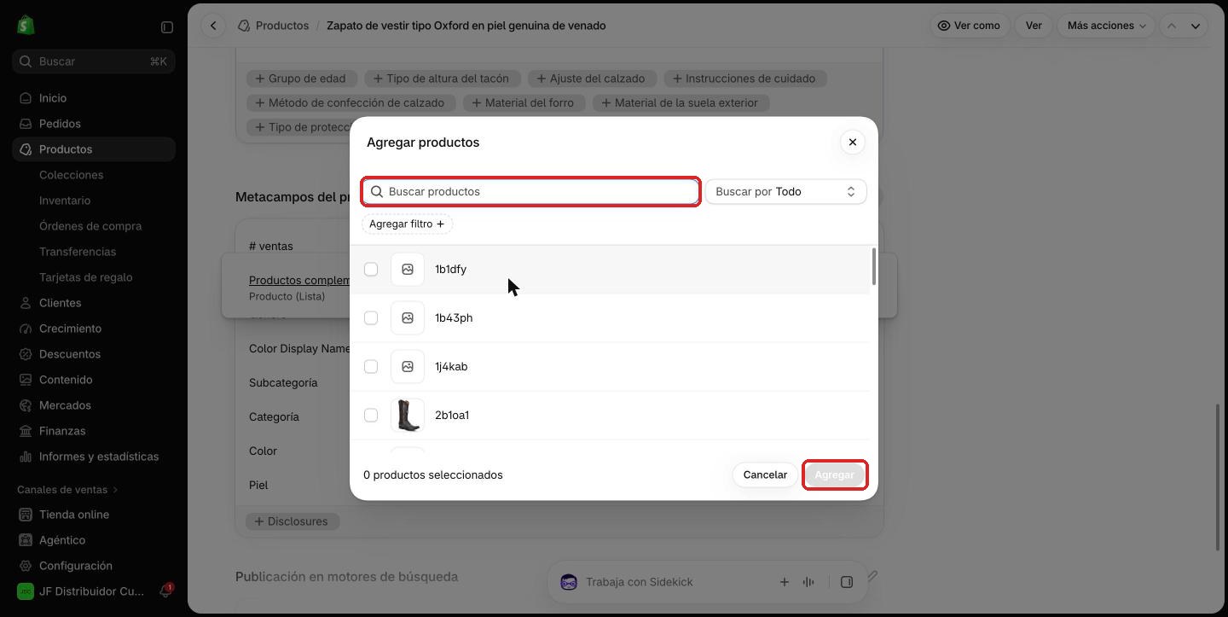Image resolution: width=1228 pixels, height=617 pixels.
Task: Check the 1j4kab product checkbox
Action: point(371,367)
